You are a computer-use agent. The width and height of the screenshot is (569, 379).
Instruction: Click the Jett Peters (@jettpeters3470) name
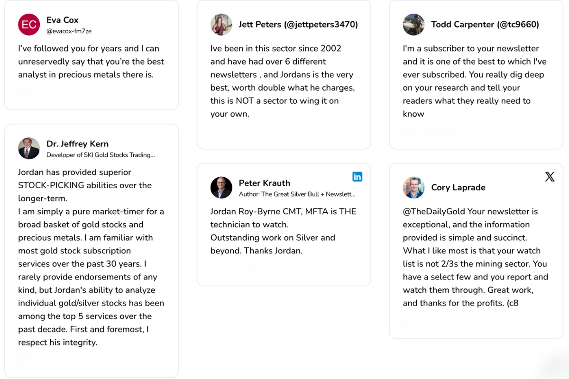coord(298,25)
